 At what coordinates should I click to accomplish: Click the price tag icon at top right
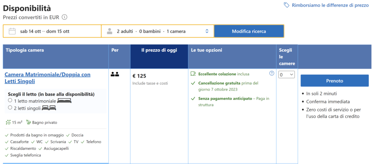[287, 5]
